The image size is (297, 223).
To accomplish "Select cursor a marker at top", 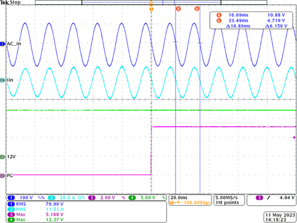I will point(178,9).
